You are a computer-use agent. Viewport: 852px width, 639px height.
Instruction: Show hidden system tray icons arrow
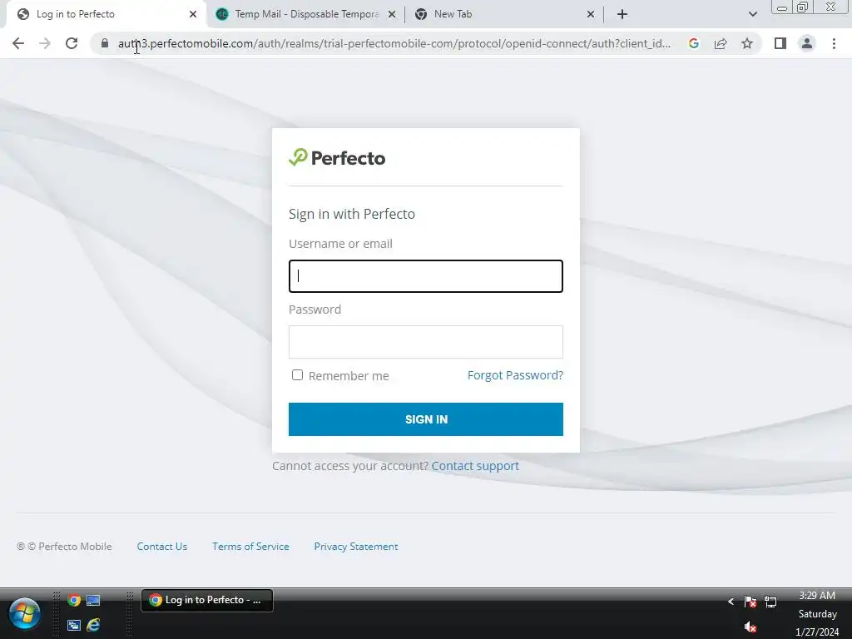[x=731, y=602]
